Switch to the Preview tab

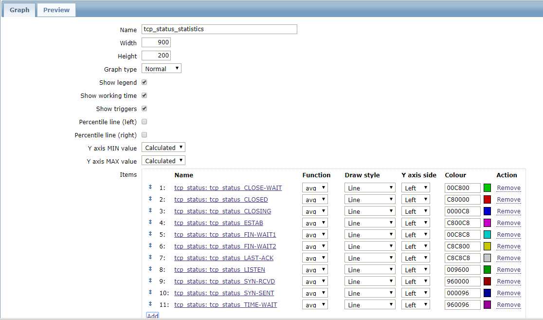(x=56, y=10)
